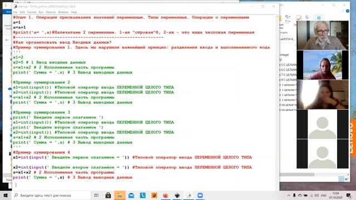Select the first blank avatar participant tile
Screen dimensions: 356x200
pyautogui.click(x=323, y=124)
